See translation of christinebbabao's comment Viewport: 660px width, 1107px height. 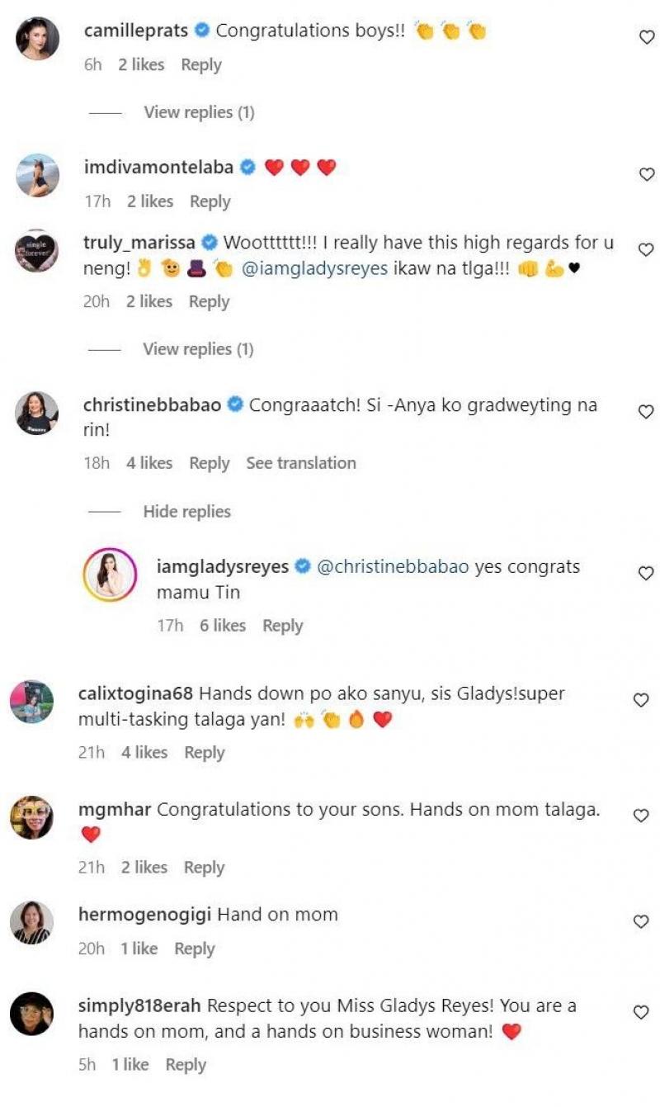tap(301, 463)
